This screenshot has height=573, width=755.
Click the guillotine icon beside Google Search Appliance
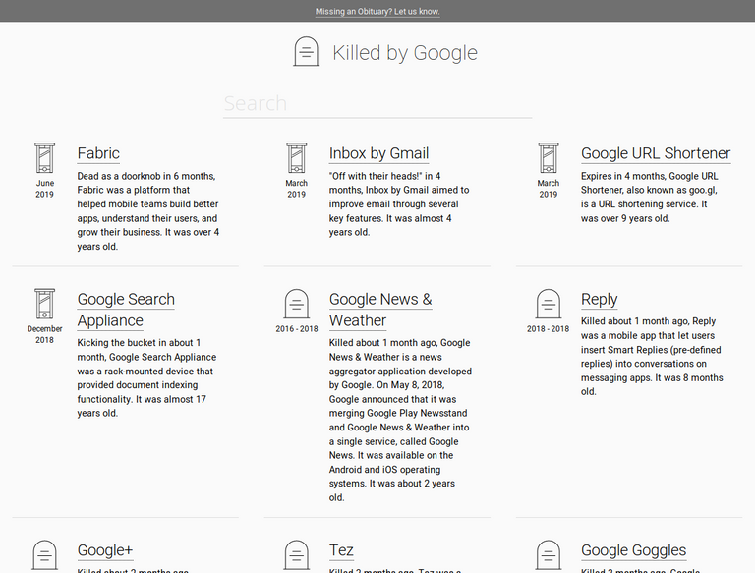44,304
